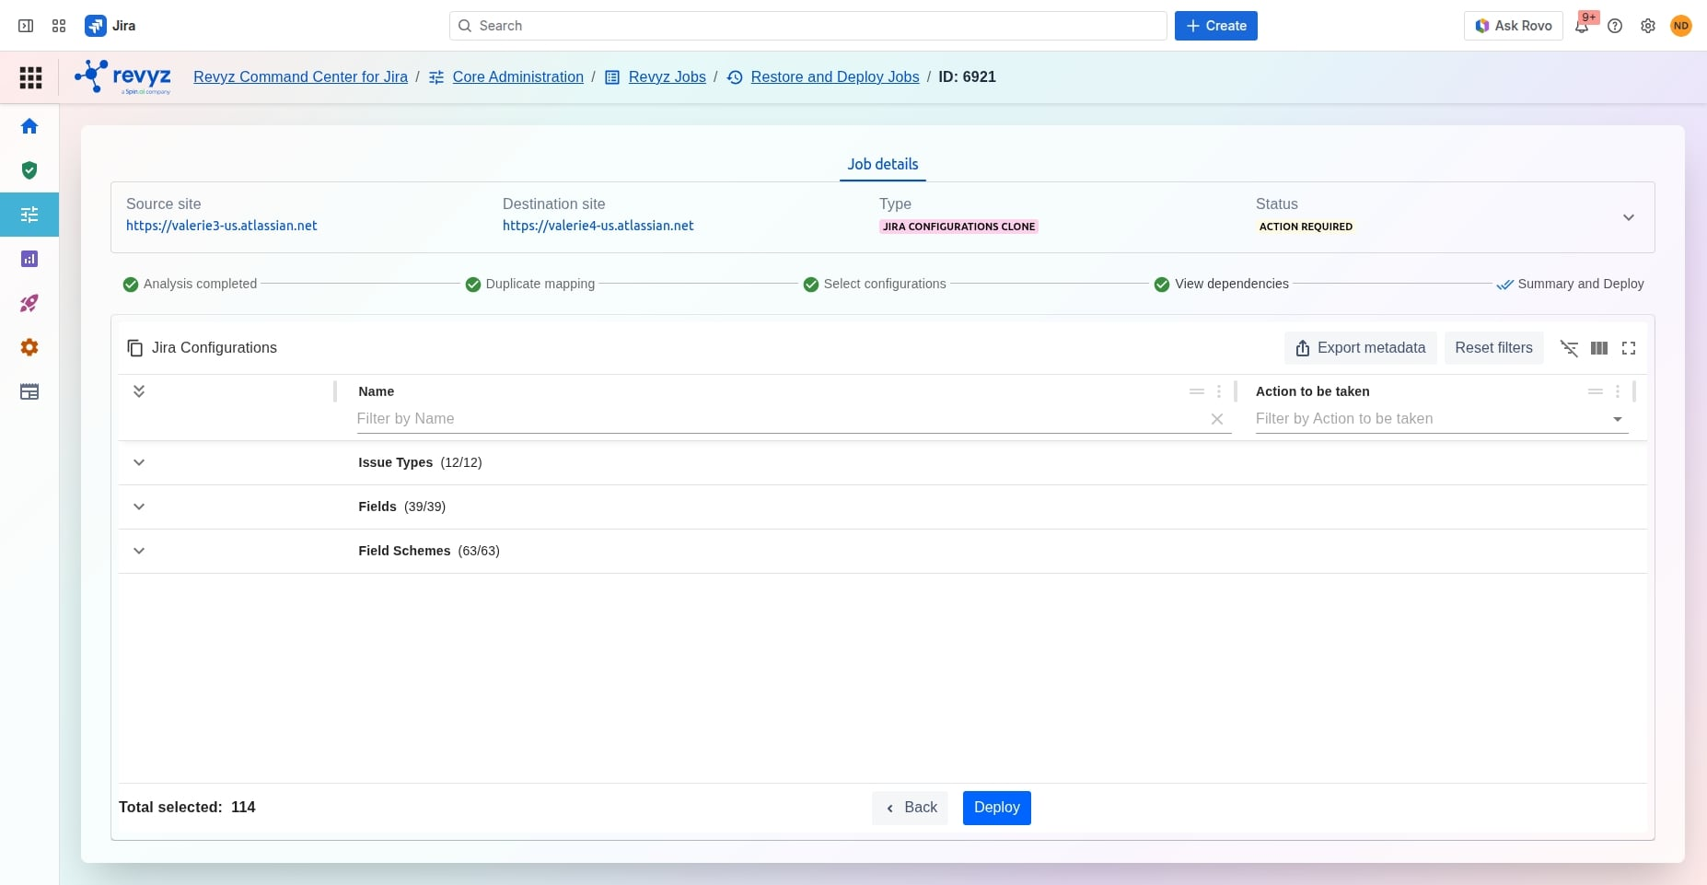This screenshot has height=885, width=1707.
Task: Open the rocket sidebar icon
Action: pos(29,303)
